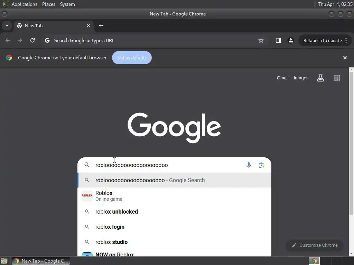Click the back navigation arrow
The width and height of the screenshot is (354, 265).
(x=8, y=40)
